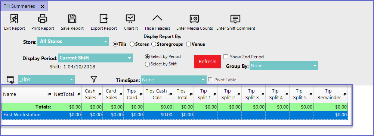
Task: Close the Till Summaries tab
Action: 42,6
